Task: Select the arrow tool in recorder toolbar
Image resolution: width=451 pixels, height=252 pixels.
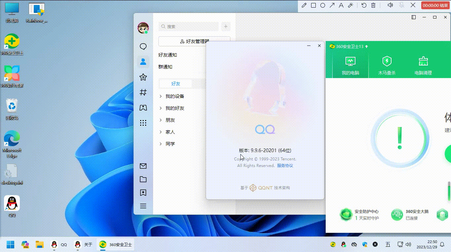Action: coord(332,5)
